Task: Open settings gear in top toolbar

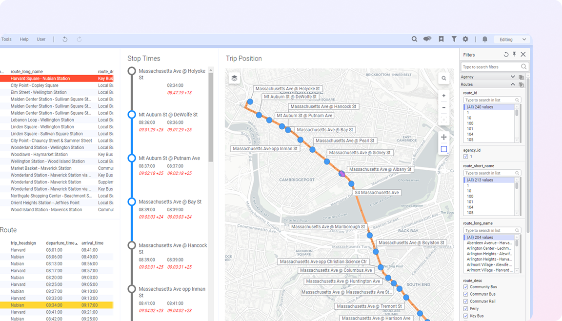Action: coord(465,40)
